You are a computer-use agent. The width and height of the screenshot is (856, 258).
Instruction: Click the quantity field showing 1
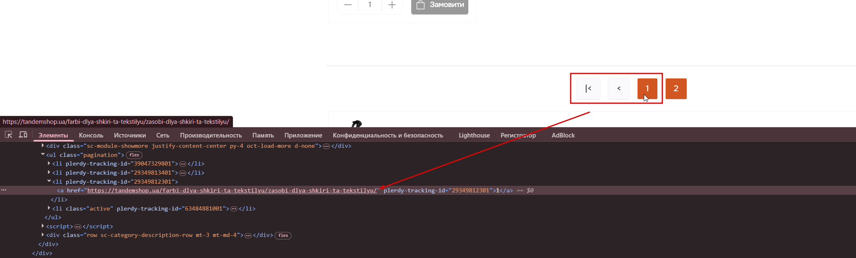370,5
